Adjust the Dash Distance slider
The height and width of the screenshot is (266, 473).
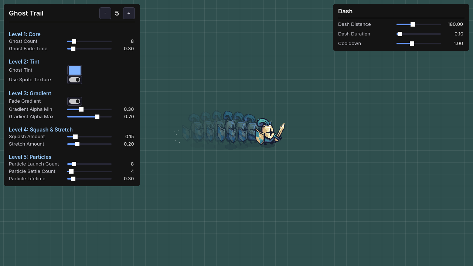point(413,24)
